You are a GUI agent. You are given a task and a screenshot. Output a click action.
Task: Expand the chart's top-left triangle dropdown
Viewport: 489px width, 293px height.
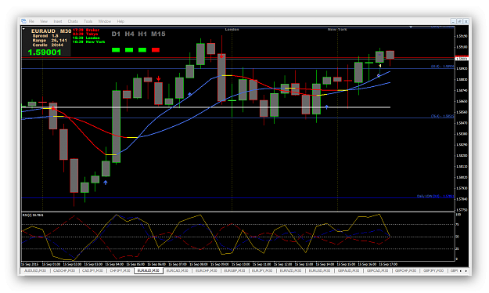(x=23, y=29)
